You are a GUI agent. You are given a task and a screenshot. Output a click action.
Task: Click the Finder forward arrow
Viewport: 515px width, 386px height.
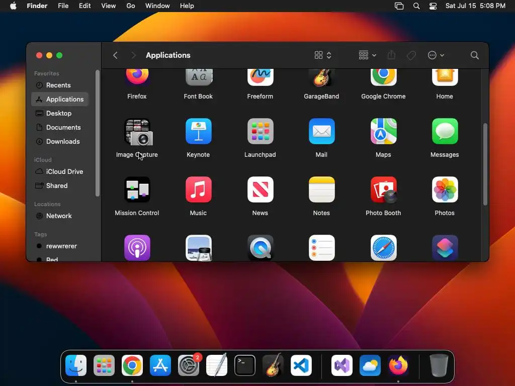tap(133, 55)
